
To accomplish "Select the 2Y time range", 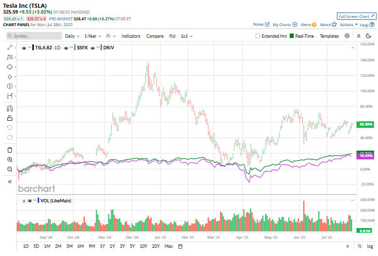I will point(112,246).
